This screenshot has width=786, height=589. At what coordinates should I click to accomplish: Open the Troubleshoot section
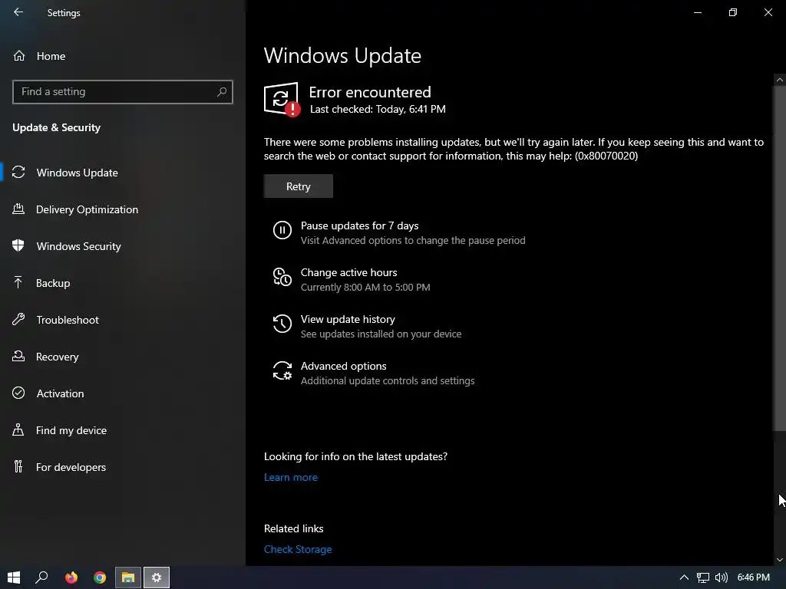(123, 320)
